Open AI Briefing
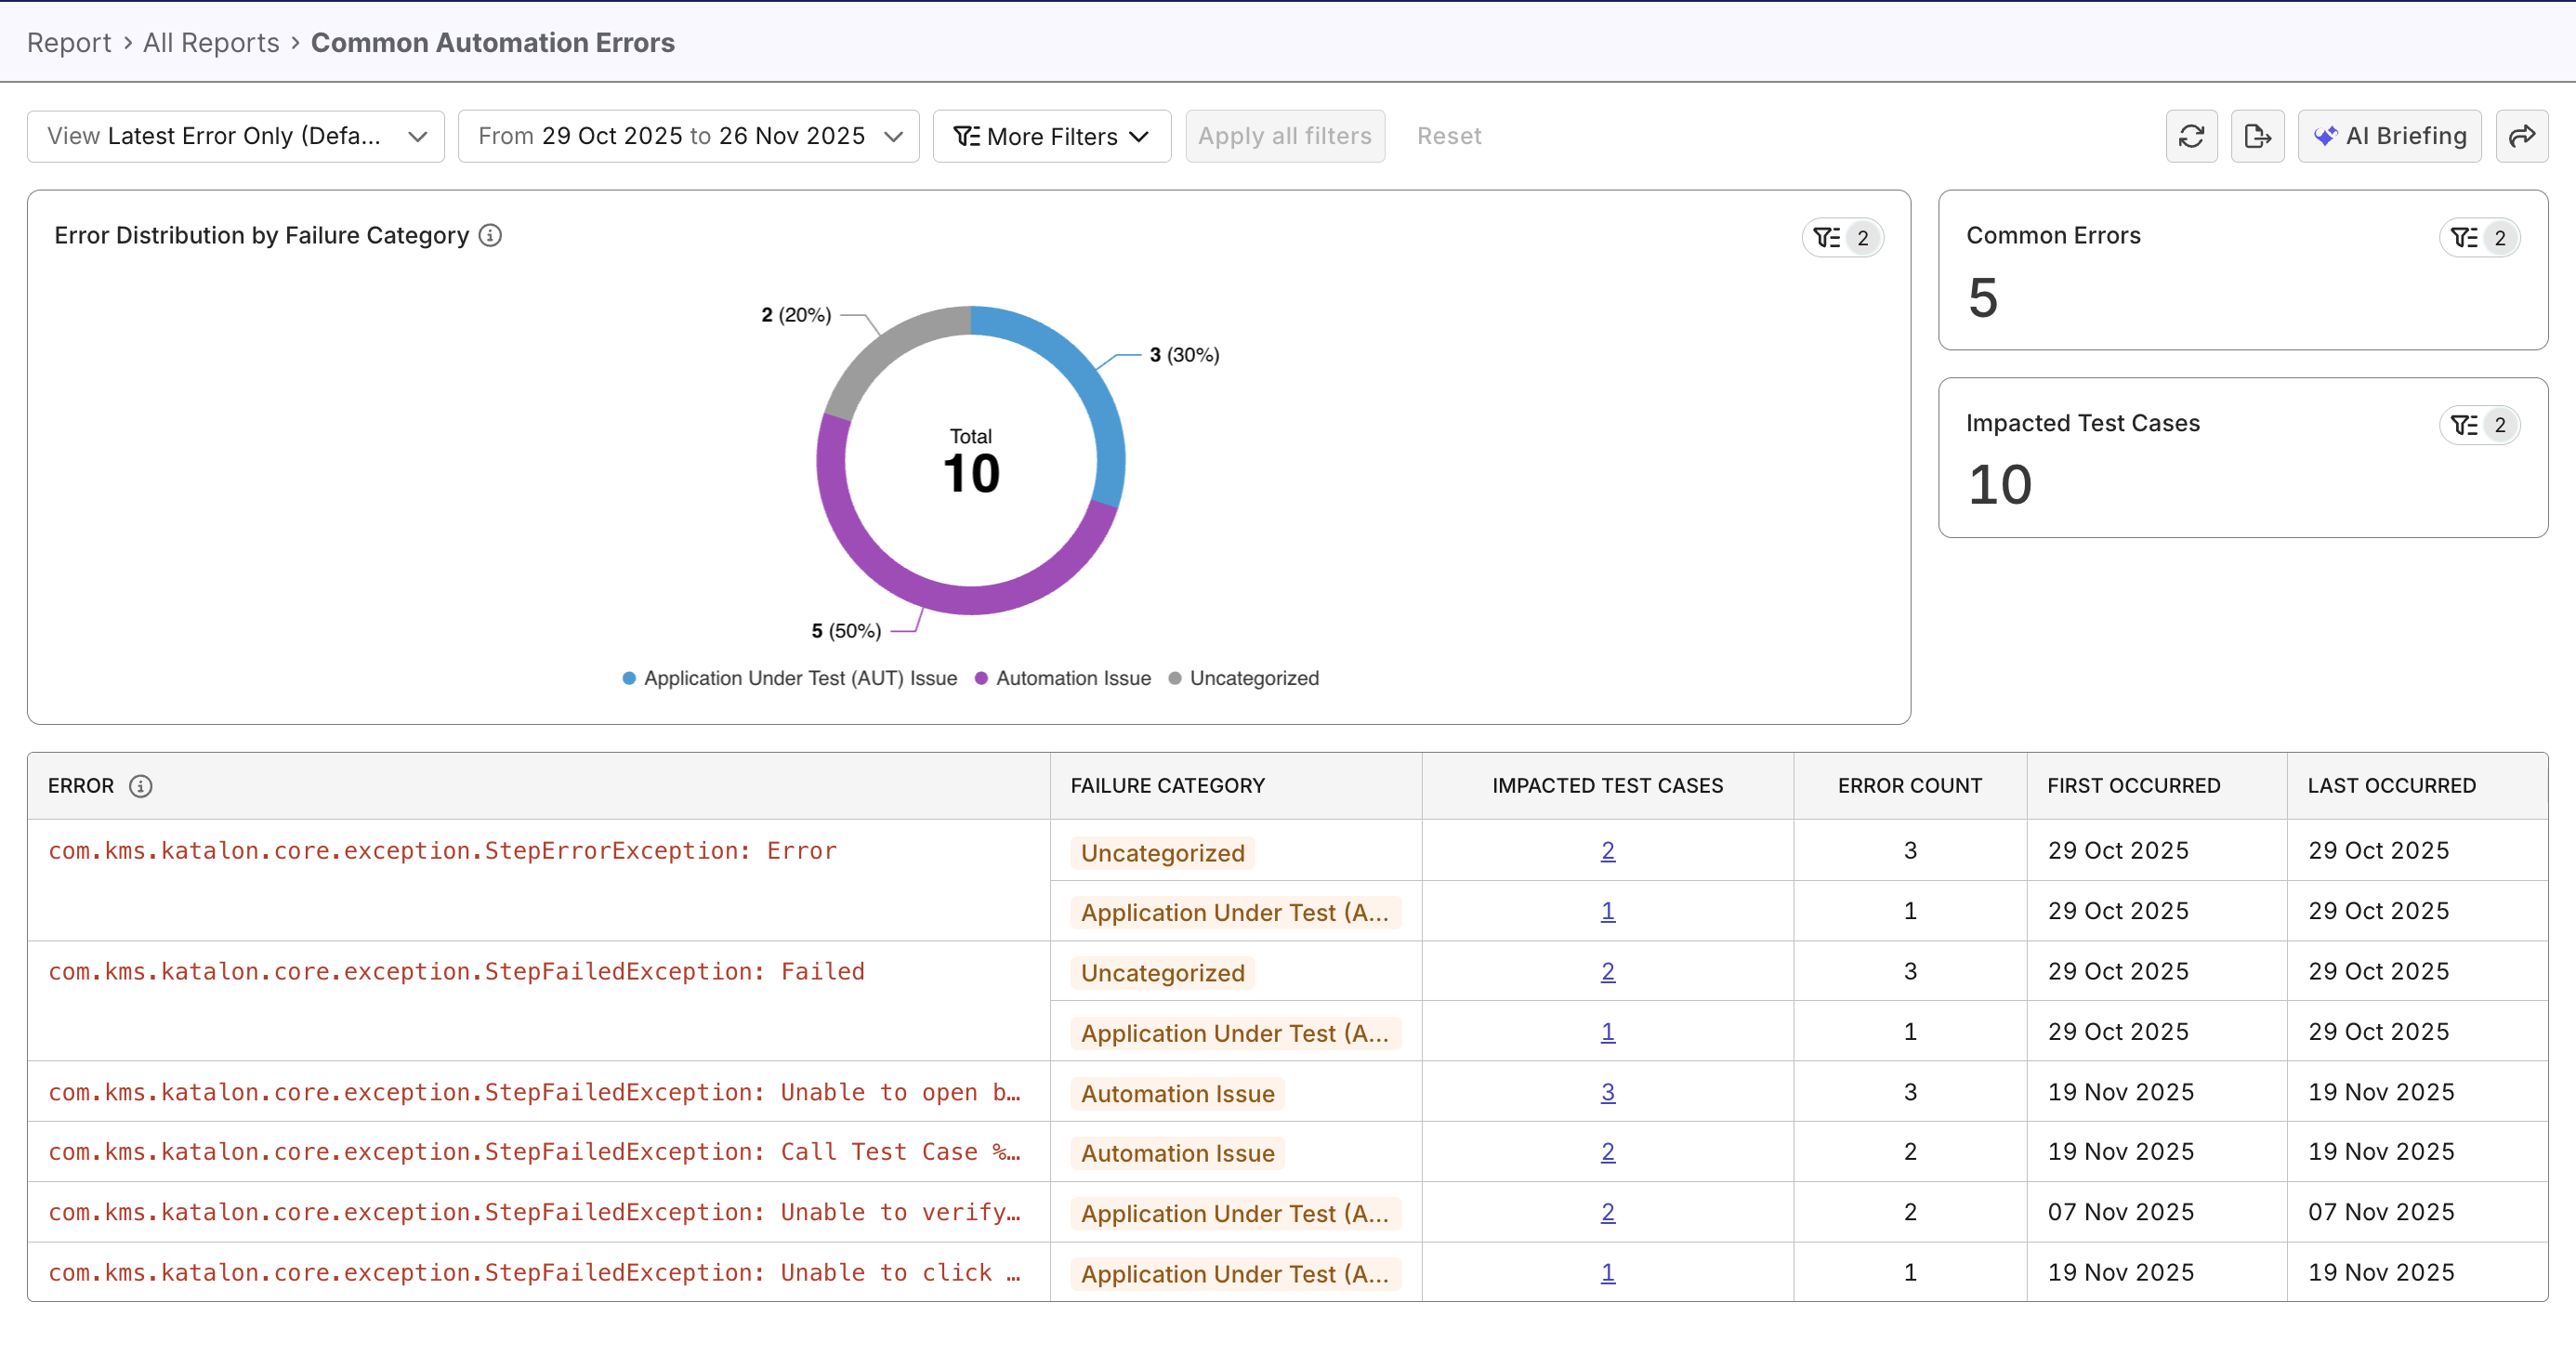 click(x=2389, y=136)
